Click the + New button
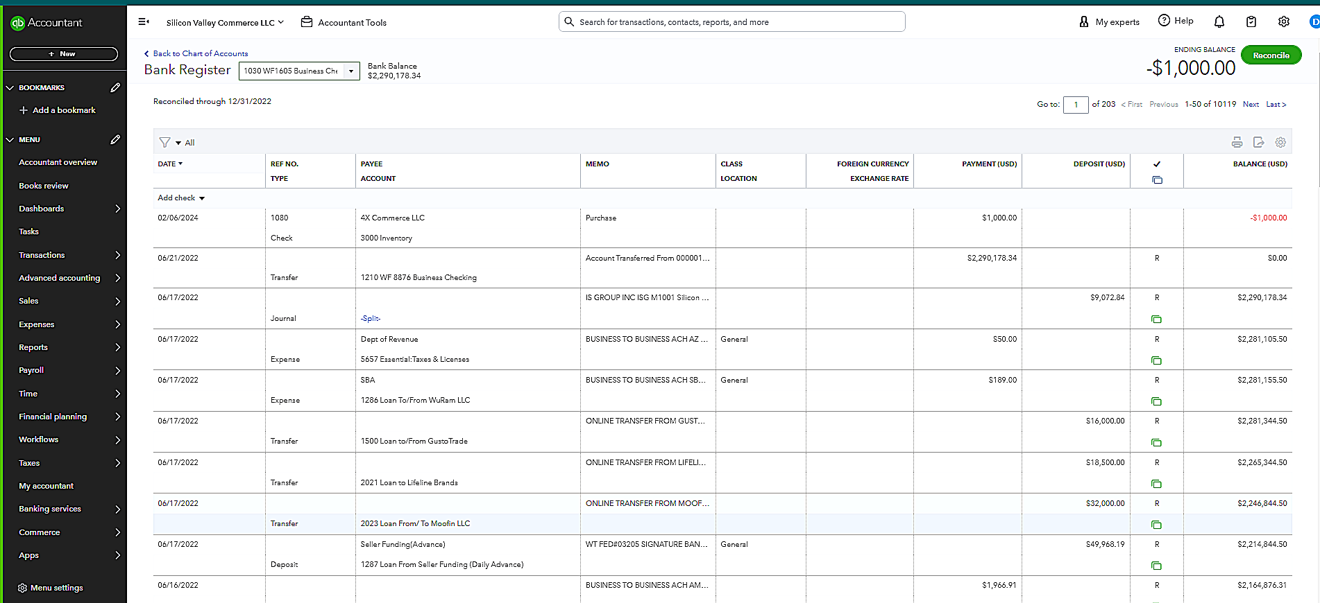Screen dimensions: 1320x603 coord(63,54)
